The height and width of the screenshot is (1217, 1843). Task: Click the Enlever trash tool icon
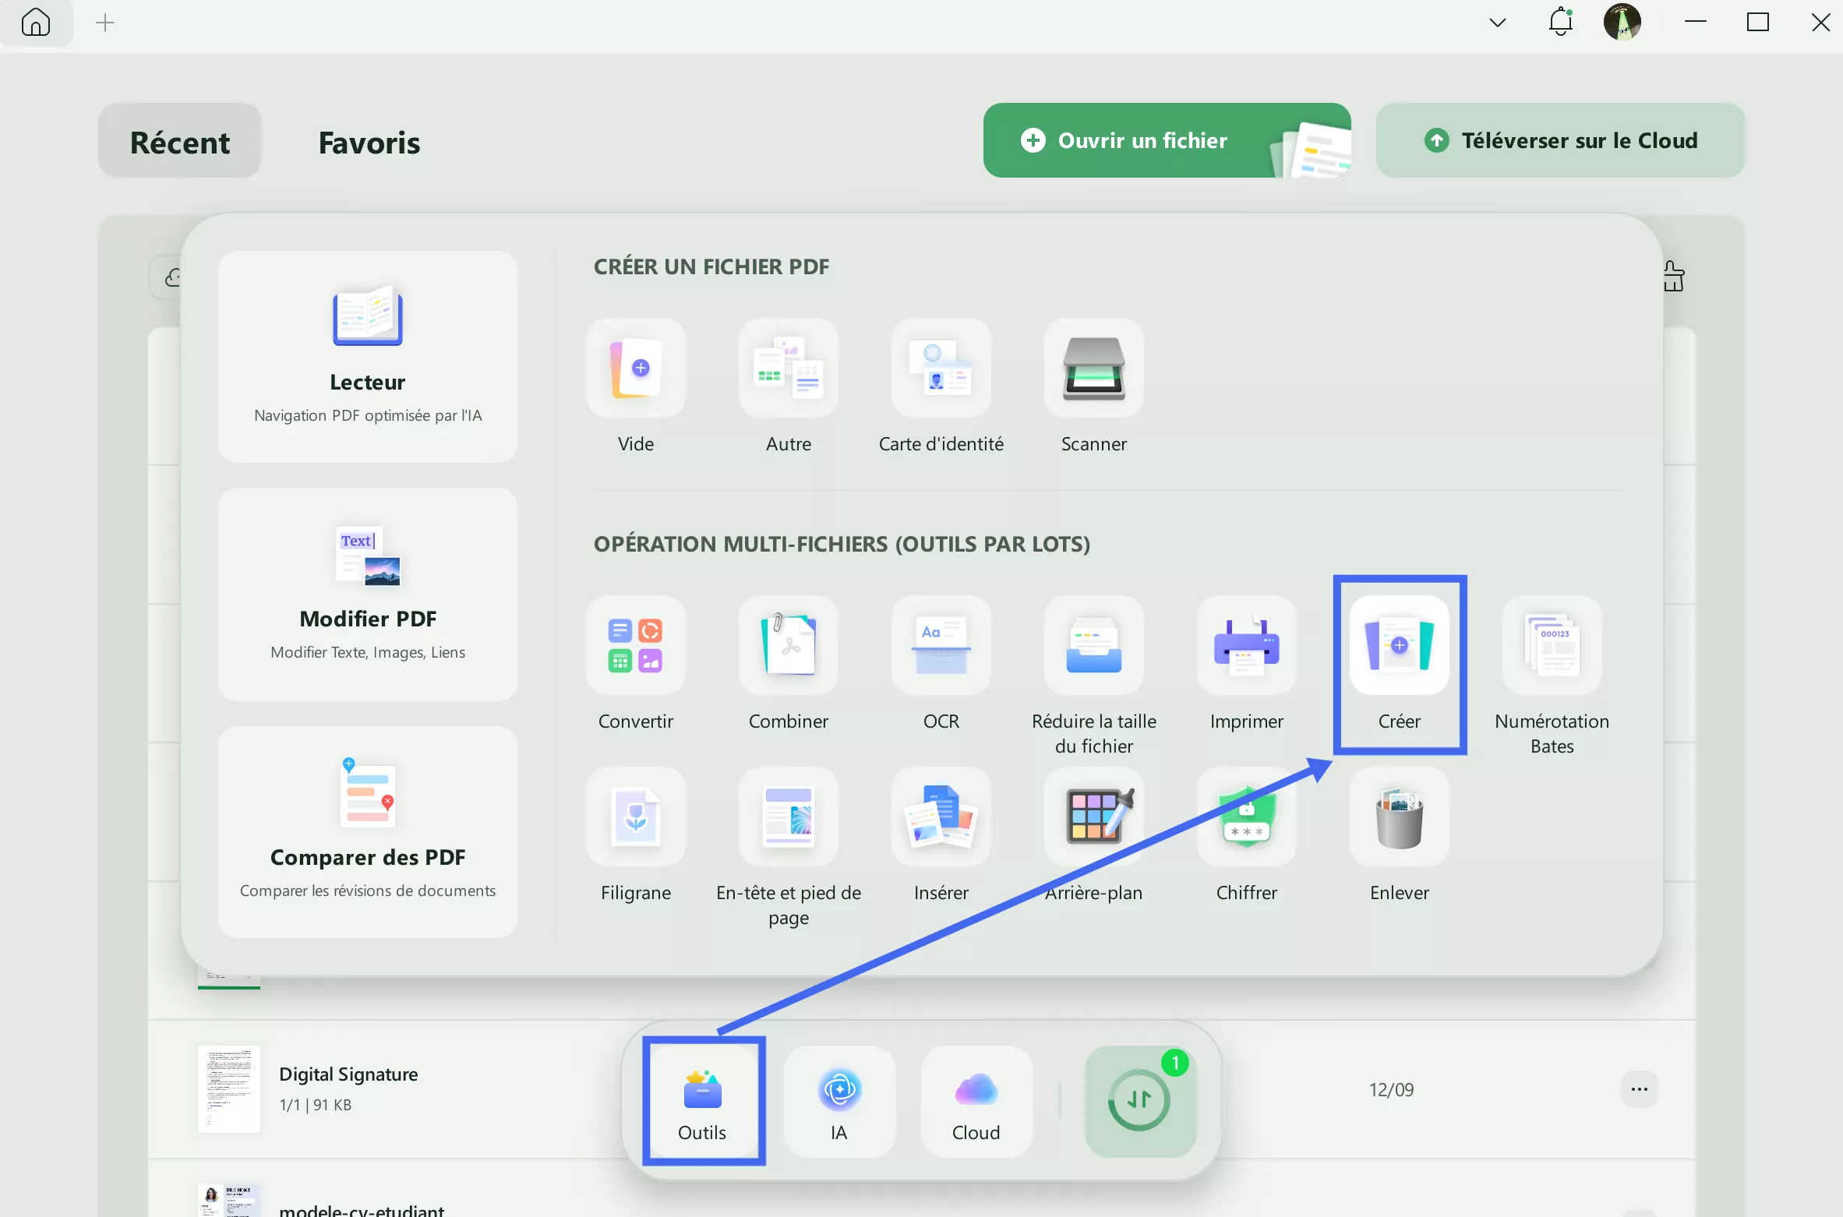tap(1399, 817)
